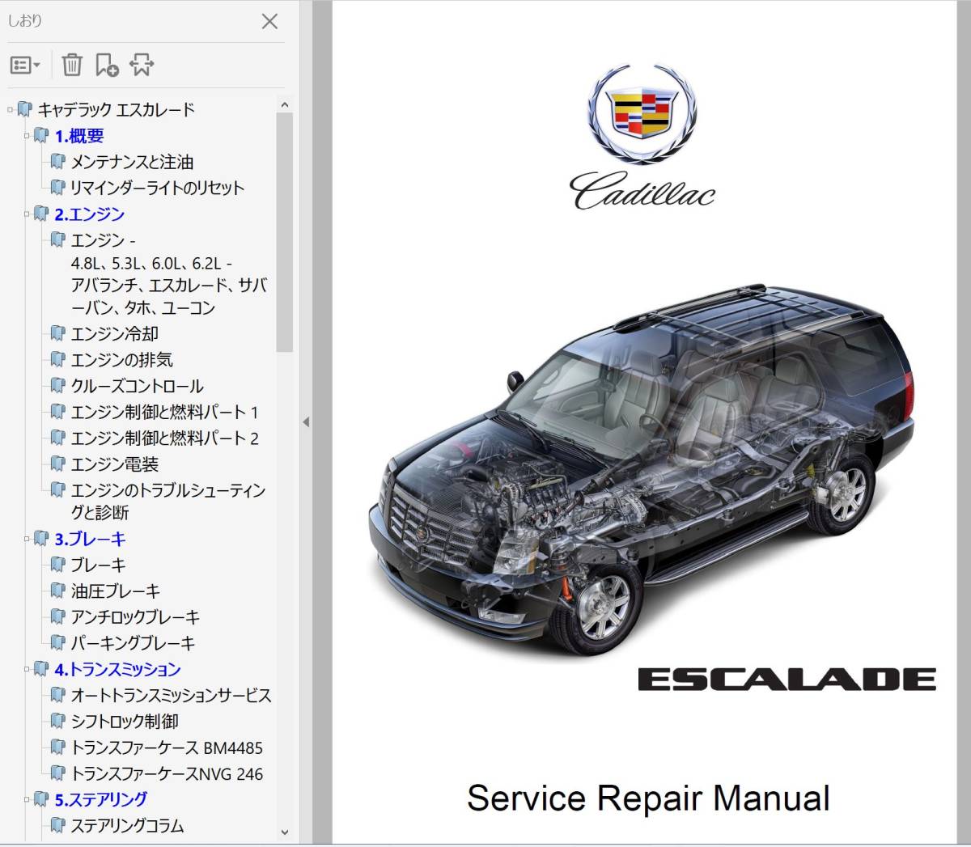Click bookmark icon beside オートトランスミッションサービス
This screenshot has height=847, width=971.
point(57,694)
